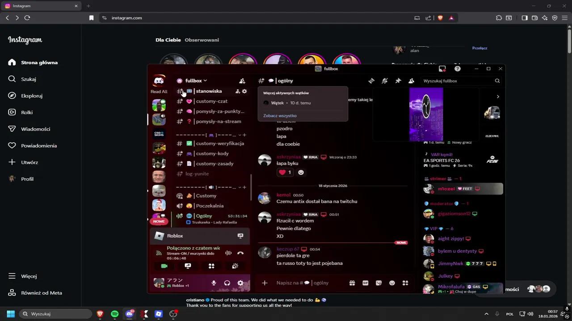Toggle screen share in voice panel
572x321 pixels.
pos(188,266)
